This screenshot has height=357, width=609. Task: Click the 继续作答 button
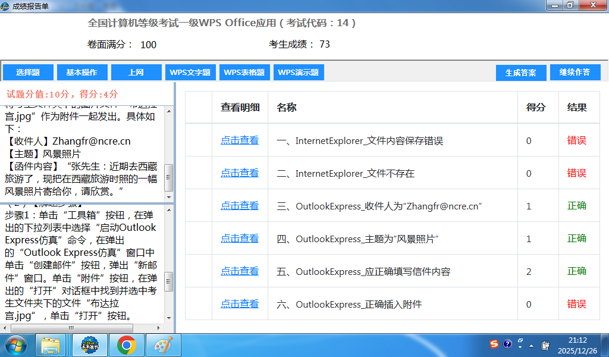pyautogui.click(x=575, y=72)
